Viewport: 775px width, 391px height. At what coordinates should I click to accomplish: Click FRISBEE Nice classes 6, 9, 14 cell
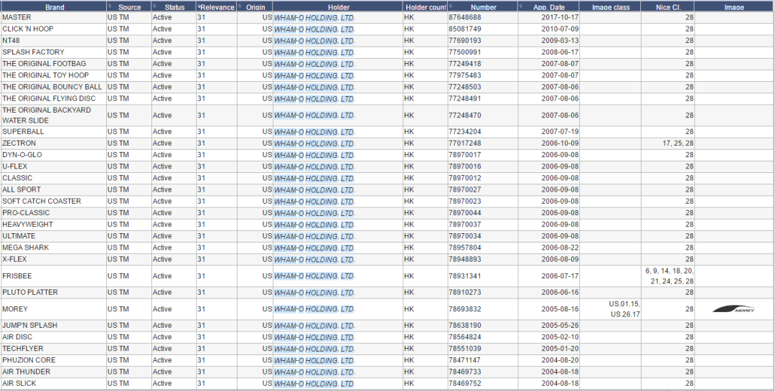coord(668,275)
